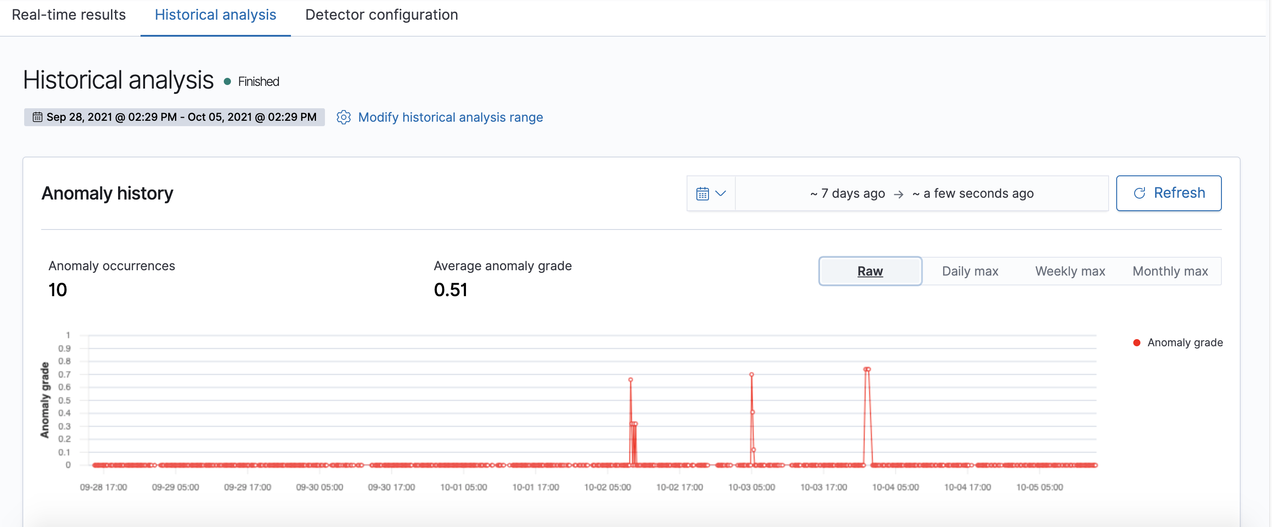Viewport: 1272px width, 527px height.
Task: Select the Historical analysis tab
Action: (x=215, y=15)
